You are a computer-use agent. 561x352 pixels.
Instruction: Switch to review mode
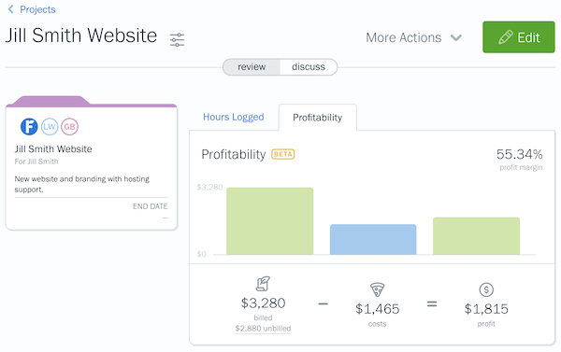tap(252, 67)
